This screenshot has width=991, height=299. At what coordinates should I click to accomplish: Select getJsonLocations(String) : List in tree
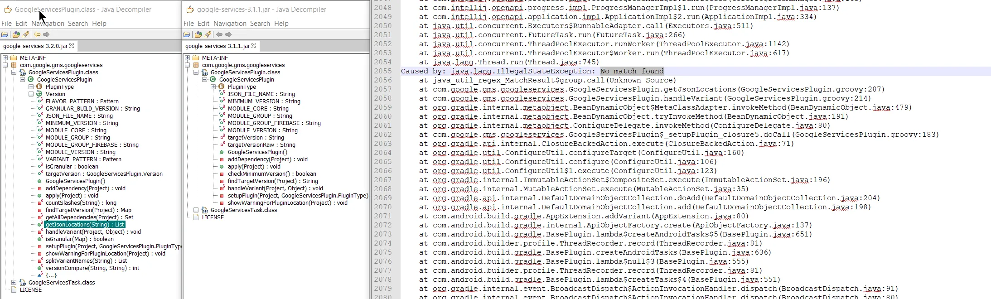coord(85,224)
